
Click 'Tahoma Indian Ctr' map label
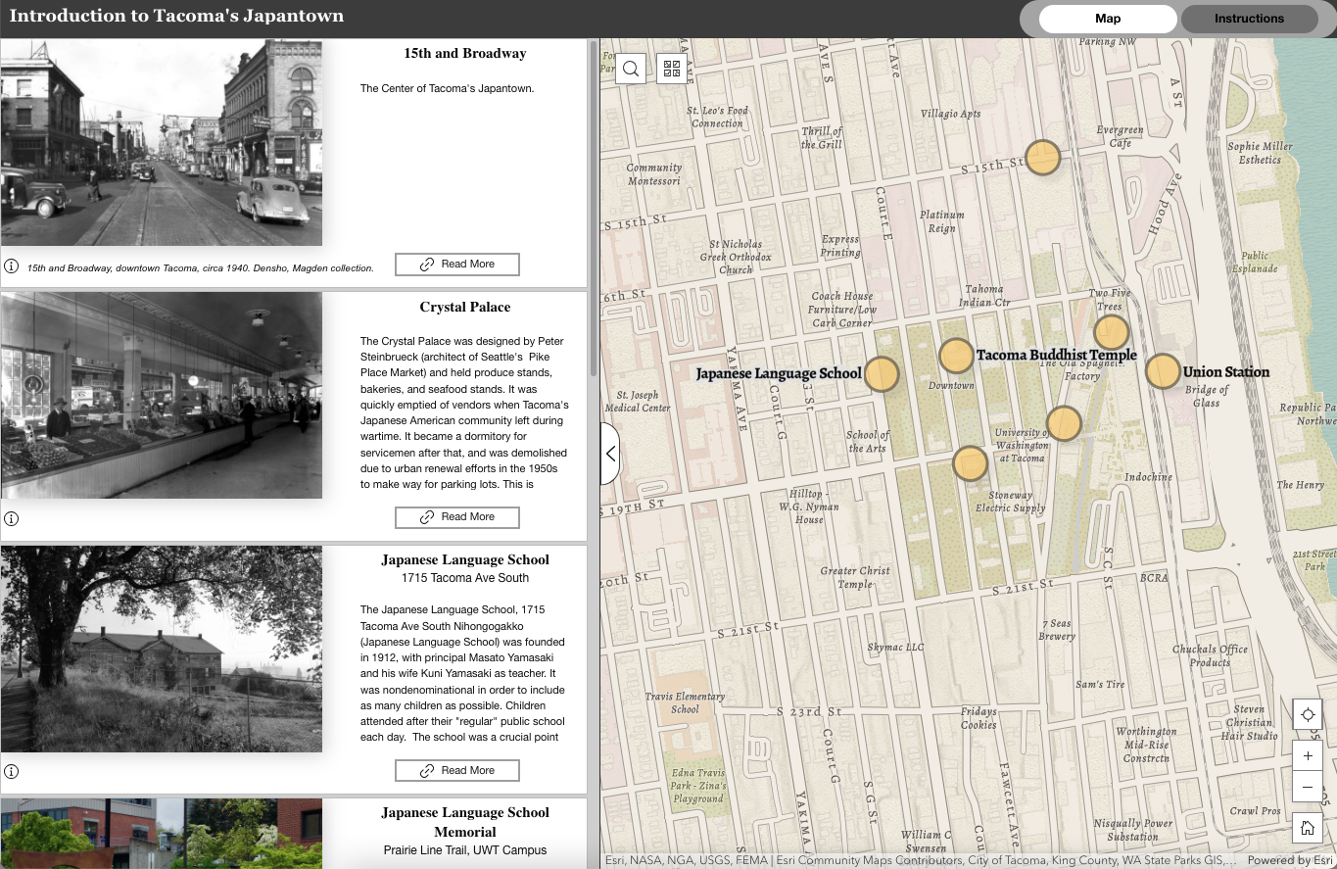click(983, 296)
